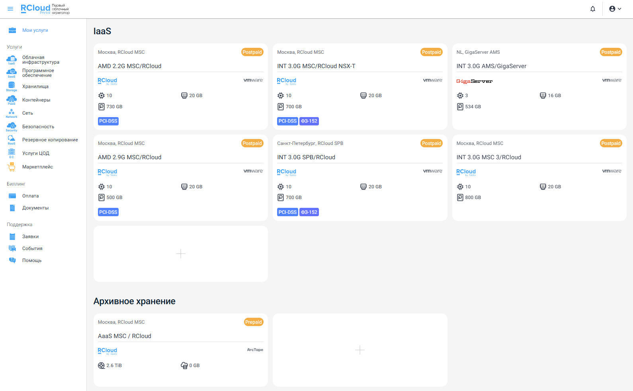Open Облачная инфраструктура IaaS icon

pyautogui.click(x=12, y=60)
